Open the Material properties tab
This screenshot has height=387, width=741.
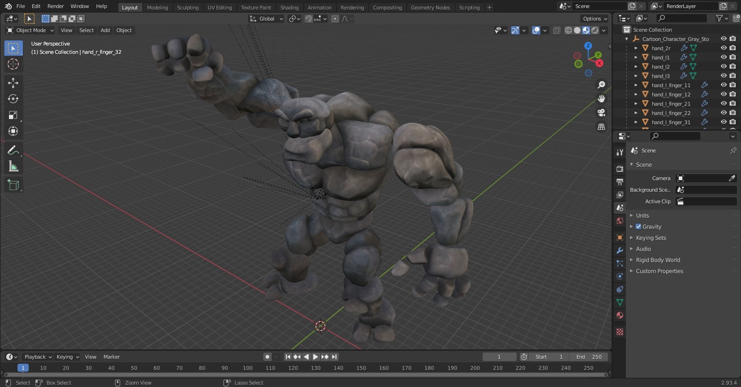pos(620,315)
